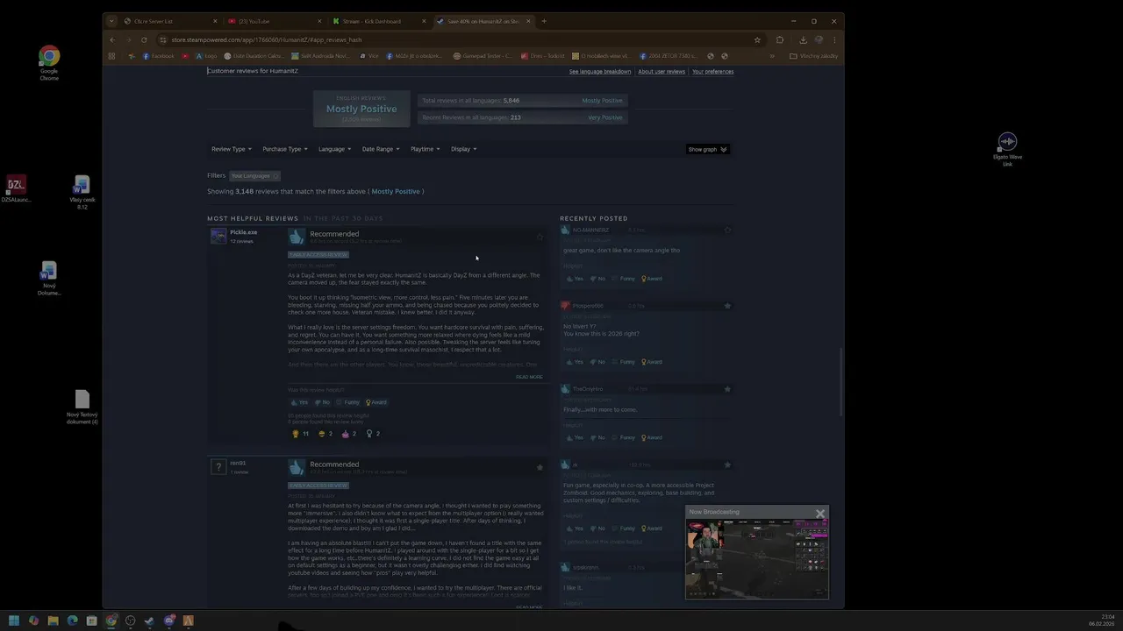
Task: Open the Vlasy ceník Word document
Action: [82, 192]
